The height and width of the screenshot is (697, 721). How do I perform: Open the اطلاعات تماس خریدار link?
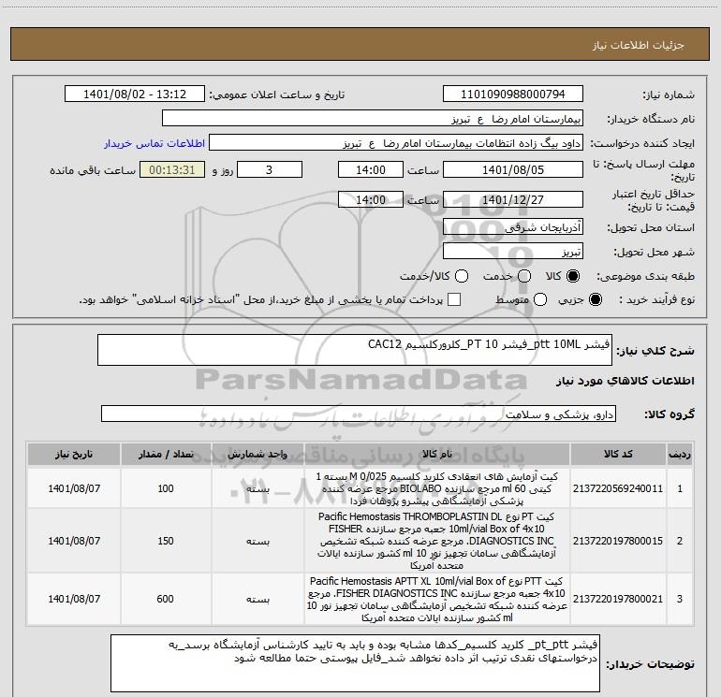click(154, 143)
